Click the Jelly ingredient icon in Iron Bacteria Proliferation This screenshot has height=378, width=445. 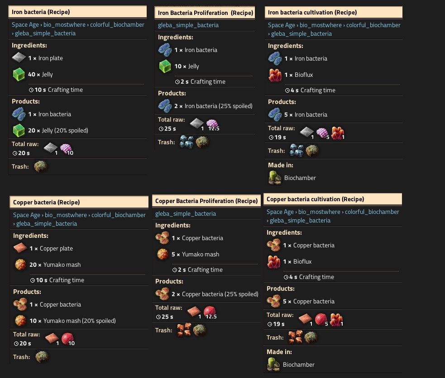165,66
